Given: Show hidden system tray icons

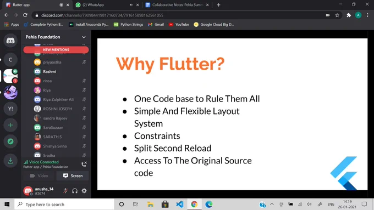Looking at the screenshot, I should point(272,205).
